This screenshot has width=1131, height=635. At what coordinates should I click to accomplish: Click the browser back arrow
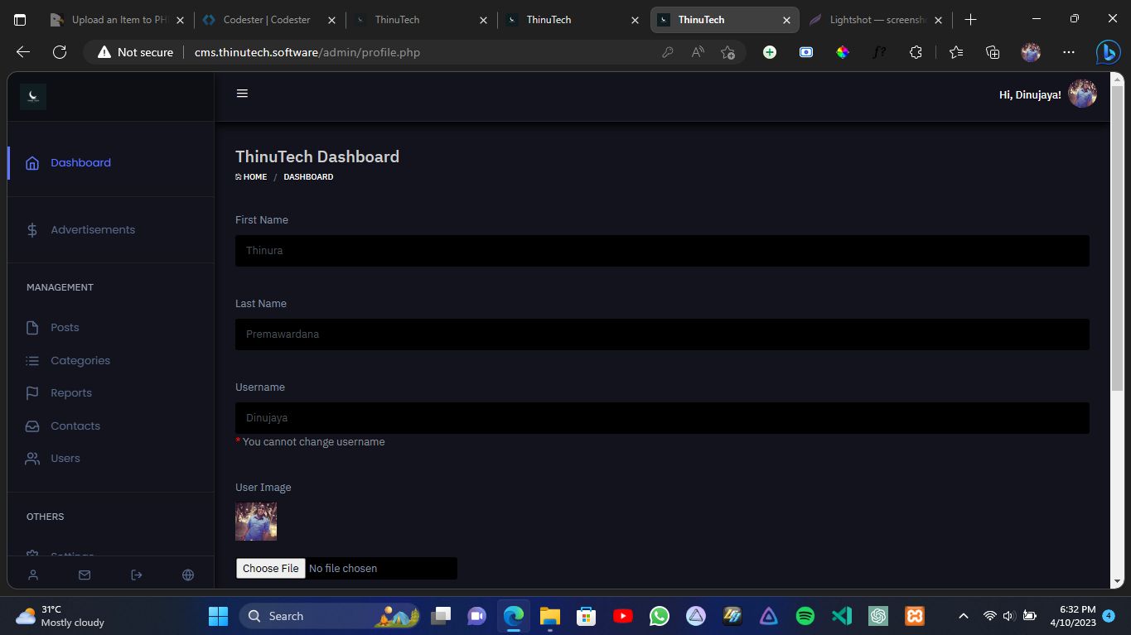pyautogui.click(x=23, y=52)
